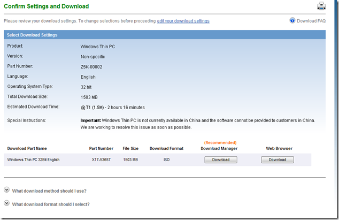Click Windows Thin PC 32Bit English row name
The width and height of the screenshot is (339, 220).
(33, 160)
